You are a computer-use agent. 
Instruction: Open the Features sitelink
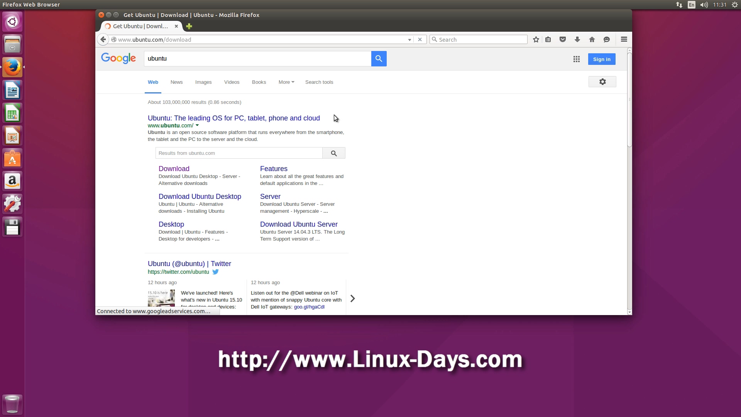pyautogui.click(x=274, y=169)
